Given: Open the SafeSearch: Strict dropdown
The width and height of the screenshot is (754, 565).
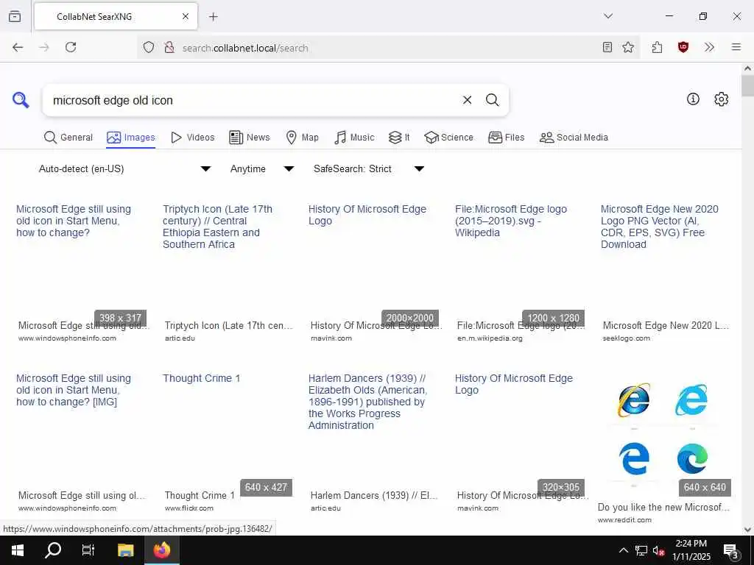Looking at the screenshot, I should click(x=368, y=168).
